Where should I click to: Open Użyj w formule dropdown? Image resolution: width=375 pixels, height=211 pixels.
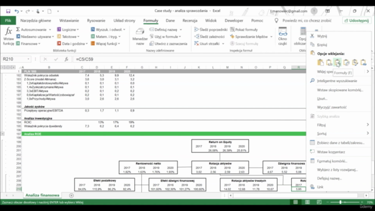(x=165, y=36)
